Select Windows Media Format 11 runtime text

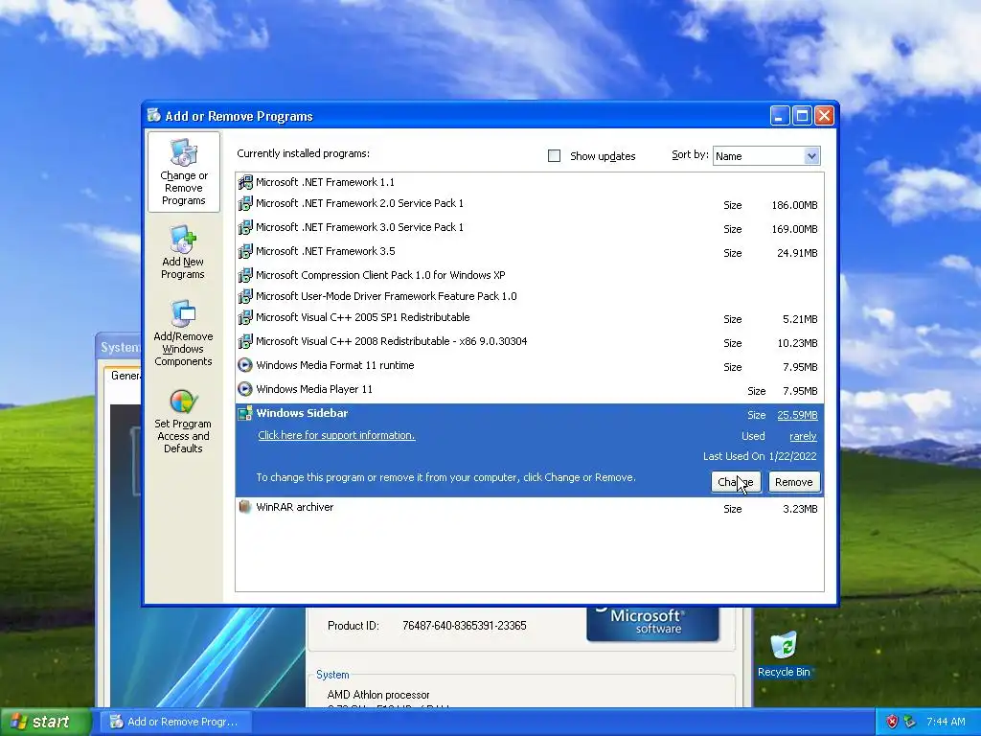[334, 365]
